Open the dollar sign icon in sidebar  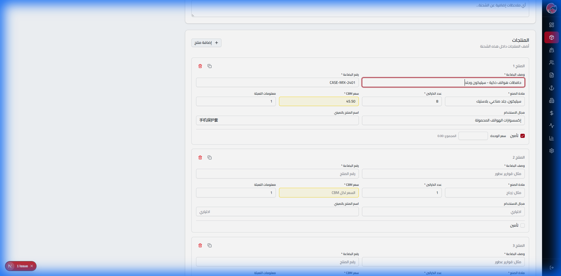[551, 113]
